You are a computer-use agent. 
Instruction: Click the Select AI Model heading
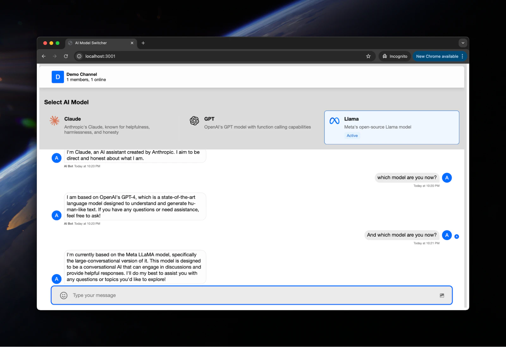(x=66, y=102)
